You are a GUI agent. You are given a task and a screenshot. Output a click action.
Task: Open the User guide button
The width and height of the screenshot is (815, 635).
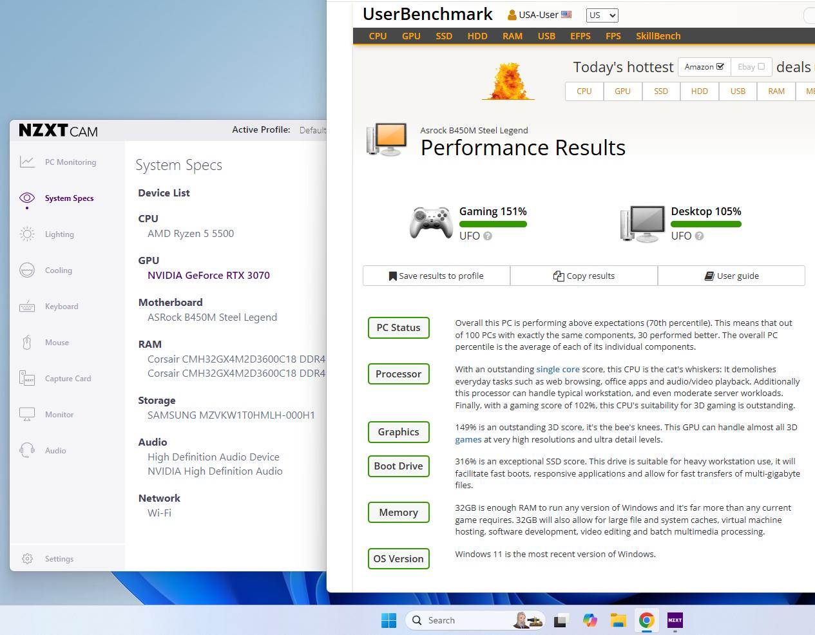coord(731,276)
